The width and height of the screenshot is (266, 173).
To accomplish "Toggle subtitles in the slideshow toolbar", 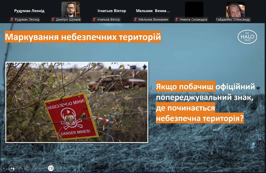I will [43, 168].
